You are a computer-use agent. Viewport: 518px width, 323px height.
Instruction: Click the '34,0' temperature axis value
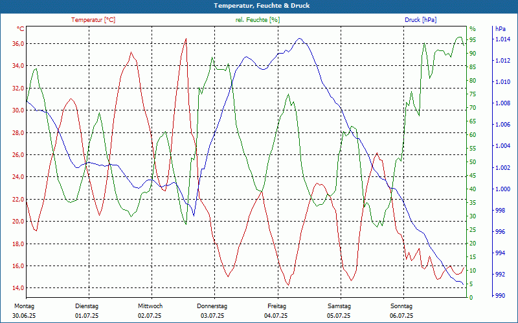click(18, 66)
